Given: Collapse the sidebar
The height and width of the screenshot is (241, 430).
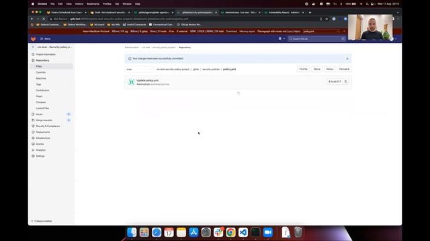Looking at the screenshot, I should tap(42, 221).
